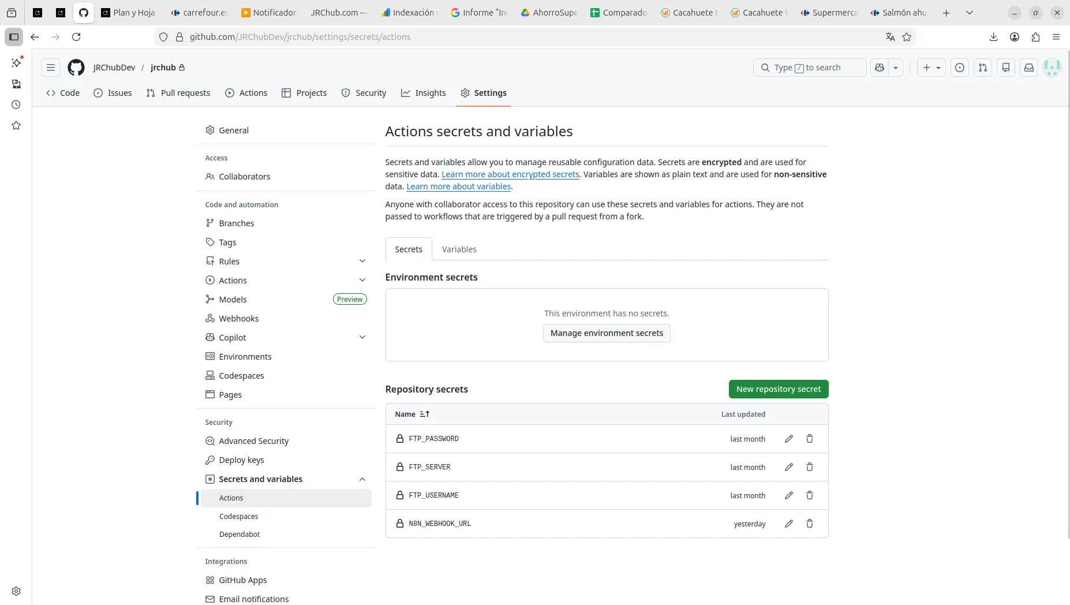Bookmark this page with the star icon
Screen dimensions: 1070x605
(x=907, y=37)
